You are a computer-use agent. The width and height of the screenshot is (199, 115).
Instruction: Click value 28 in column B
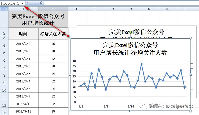(53, 66)
